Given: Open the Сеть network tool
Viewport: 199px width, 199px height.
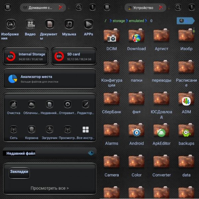Looking at the screenshot, I should [14, 129].
